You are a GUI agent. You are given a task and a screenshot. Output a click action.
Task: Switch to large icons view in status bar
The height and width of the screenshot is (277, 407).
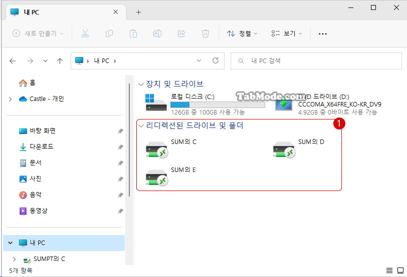click(400, 270)
